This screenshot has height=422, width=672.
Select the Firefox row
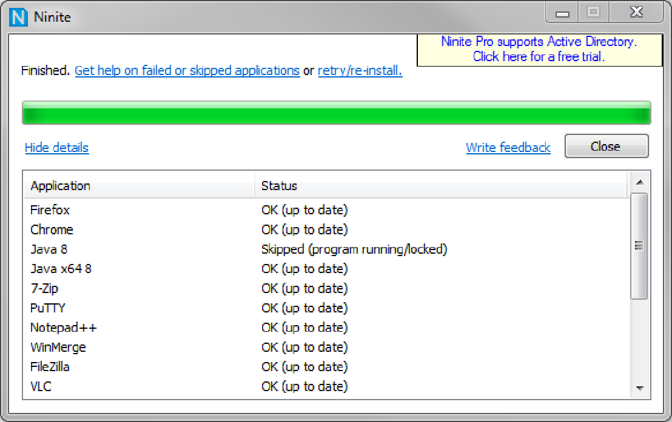[326, 210]
